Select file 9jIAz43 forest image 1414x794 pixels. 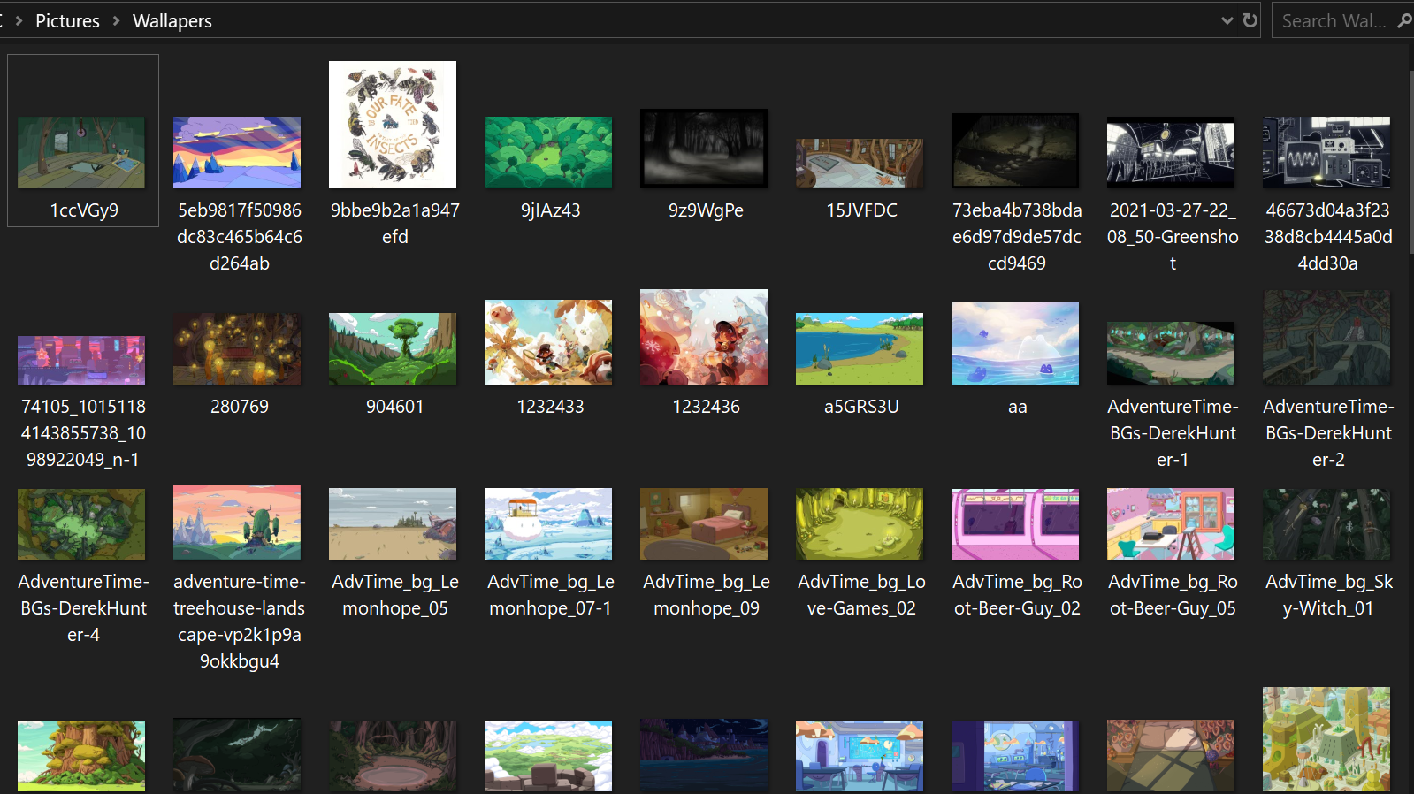tap(548, 152)
